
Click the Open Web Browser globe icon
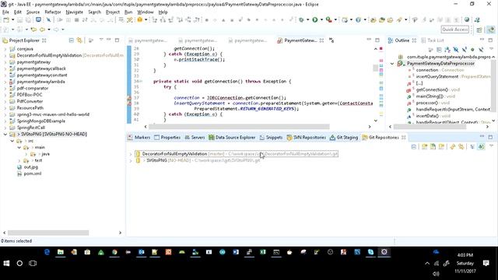(467, 19)
